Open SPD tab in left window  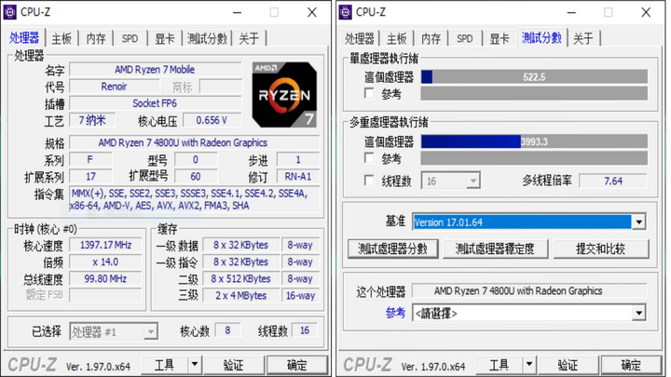click(x=130, y=38)
